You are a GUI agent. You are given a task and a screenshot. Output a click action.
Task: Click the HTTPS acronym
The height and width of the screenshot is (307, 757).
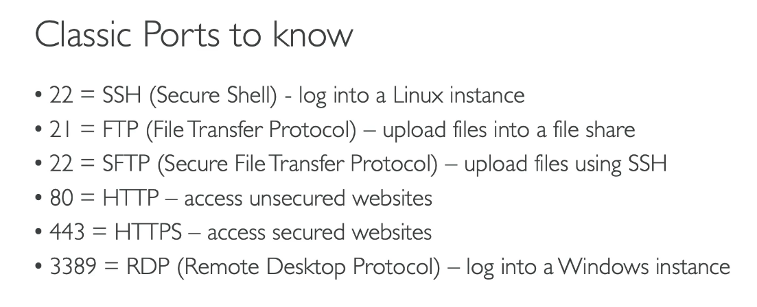pyautogui.click(x=148, y=232)
